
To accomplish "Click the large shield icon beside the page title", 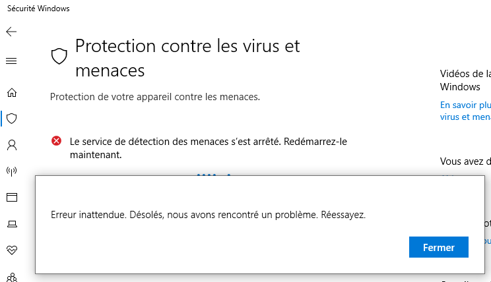I will [x=59, y=57].
